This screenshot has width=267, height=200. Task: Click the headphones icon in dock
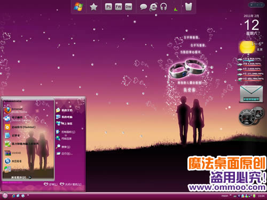tap(163, 7)
